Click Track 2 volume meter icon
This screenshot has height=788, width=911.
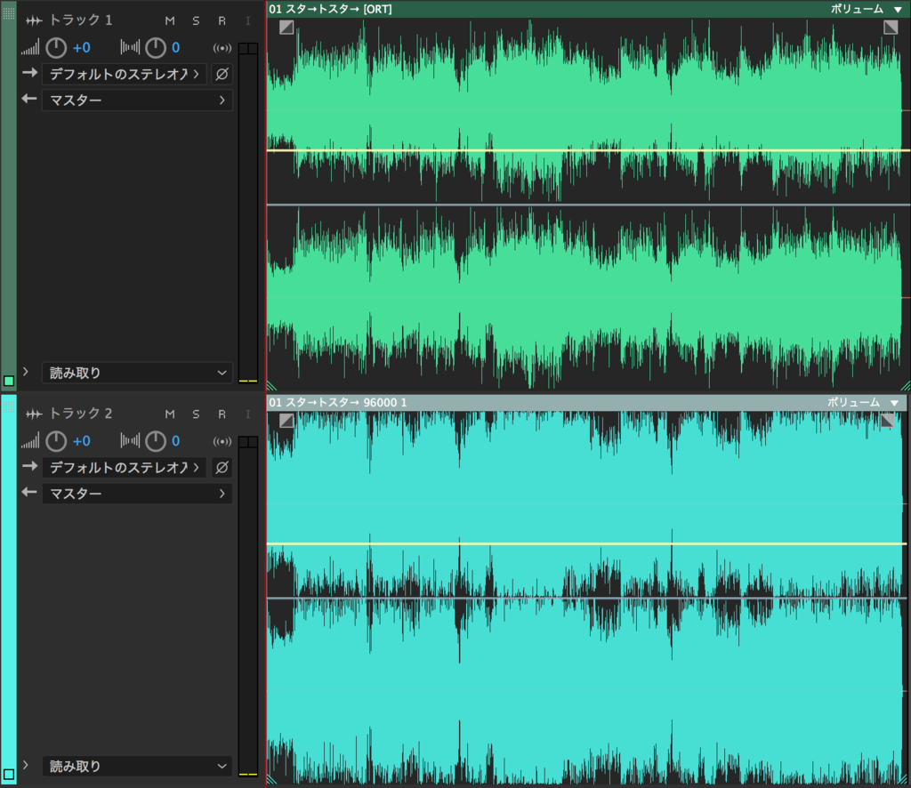(30, 441)
